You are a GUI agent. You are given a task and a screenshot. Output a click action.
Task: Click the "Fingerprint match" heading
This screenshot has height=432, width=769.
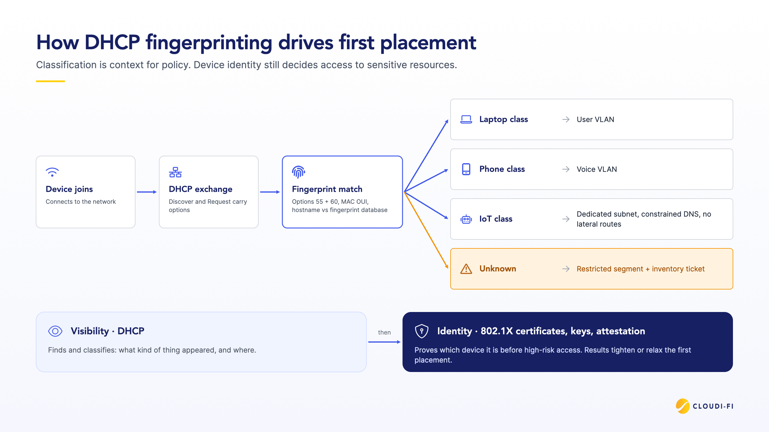pos(327,189)
